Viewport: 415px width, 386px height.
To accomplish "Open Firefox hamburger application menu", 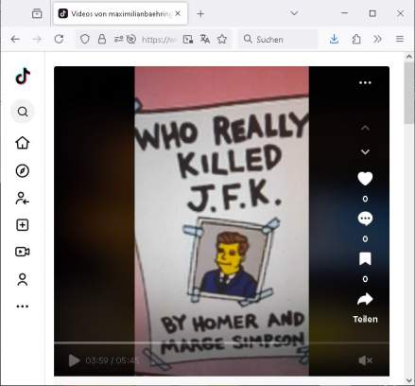I will (400, 39).
